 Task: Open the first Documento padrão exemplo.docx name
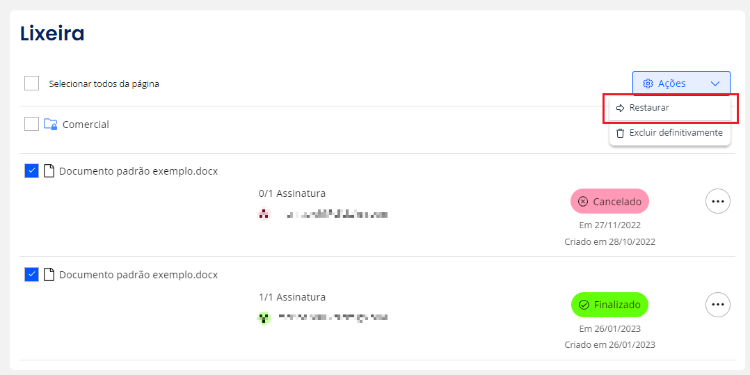click(x=138, y=171)
